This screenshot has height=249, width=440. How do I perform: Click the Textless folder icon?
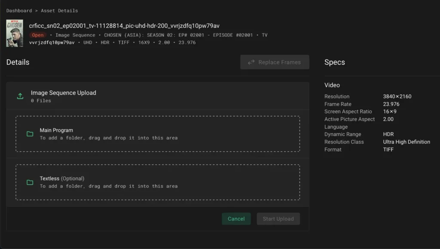coord(30,182)
